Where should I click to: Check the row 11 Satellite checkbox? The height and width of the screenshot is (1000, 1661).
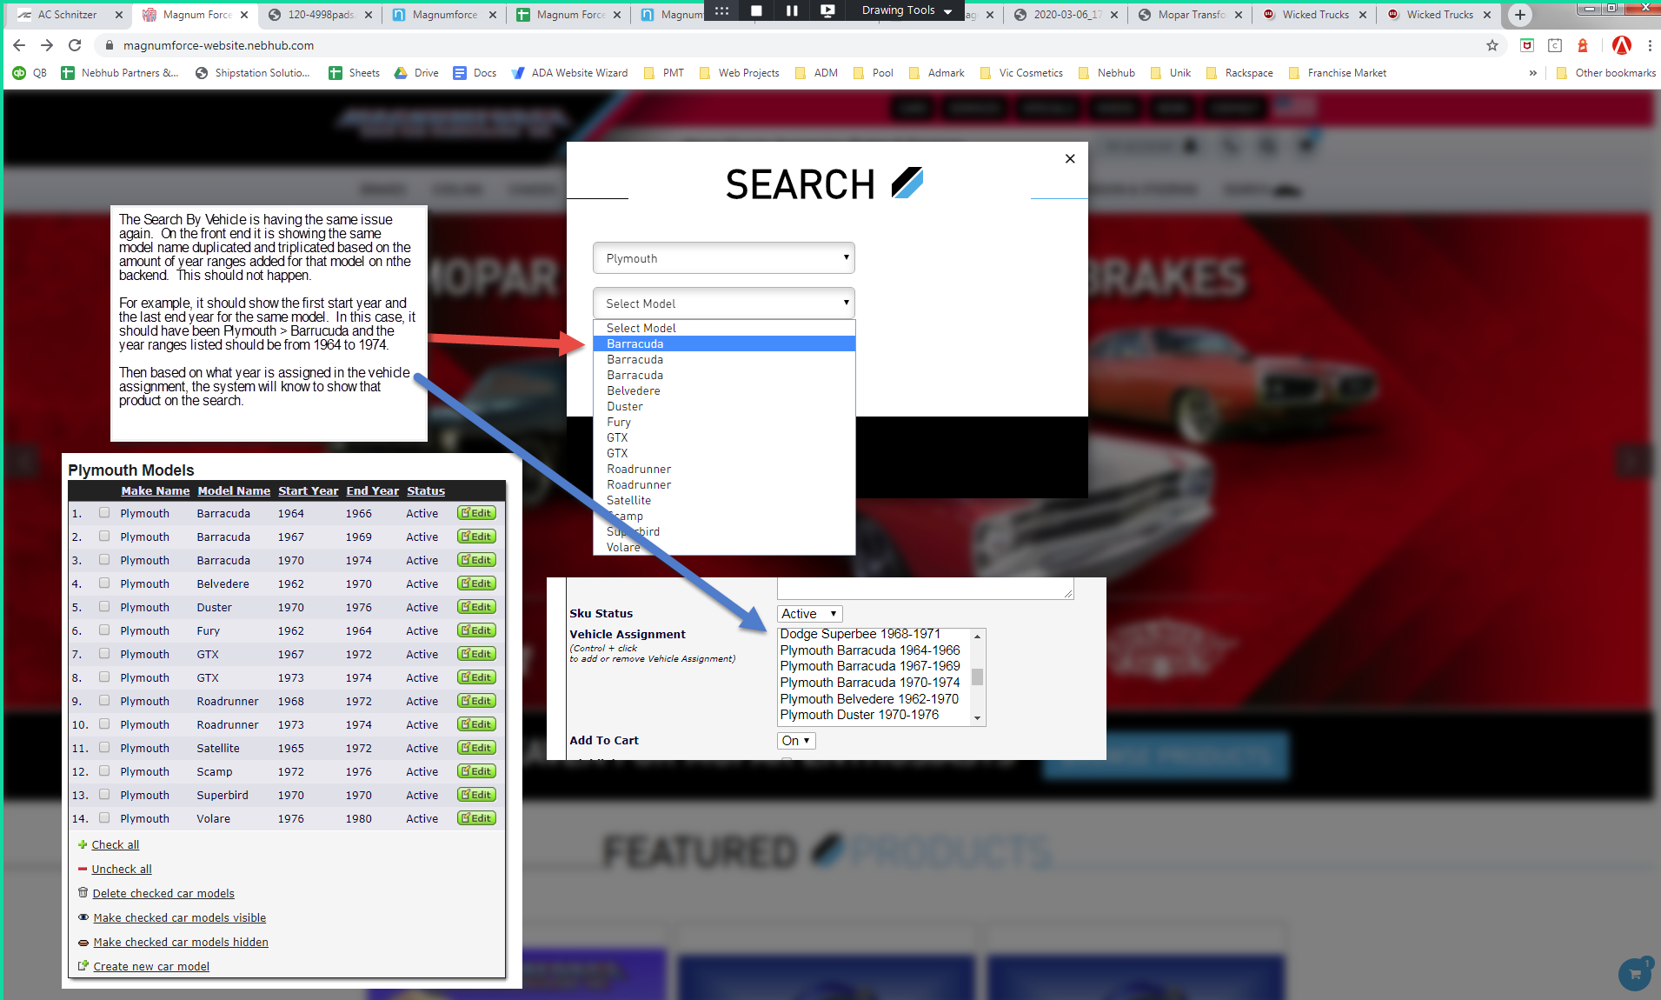click(x=104, y=748)
